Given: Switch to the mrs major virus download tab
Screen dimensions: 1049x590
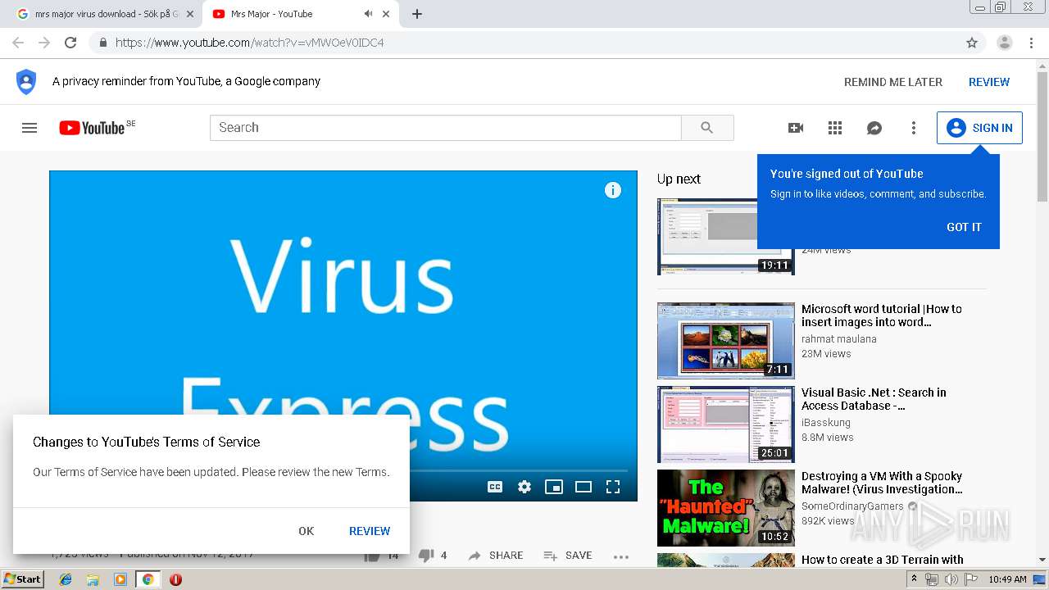Looking at the screenshot, I should (104, 14).
